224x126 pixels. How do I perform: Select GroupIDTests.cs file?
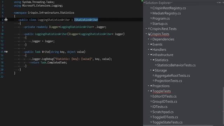point(164,101)
